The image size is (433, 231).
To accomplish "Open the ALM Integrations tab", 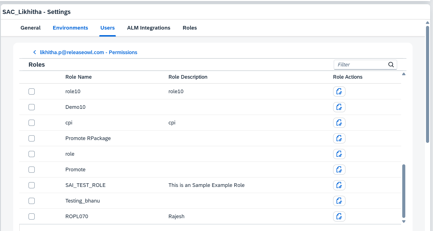I will pos(149,28).
